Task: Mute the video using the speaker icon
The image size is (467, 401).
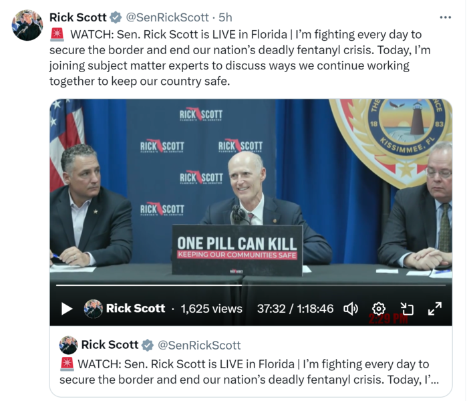Action: pyautogui.click(x=351, y=309)
